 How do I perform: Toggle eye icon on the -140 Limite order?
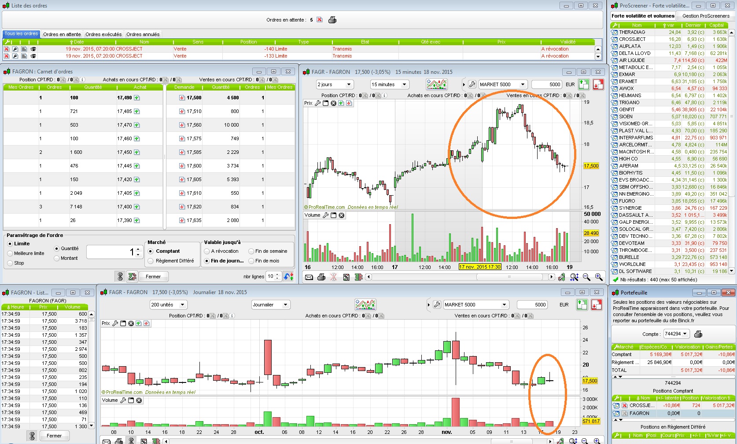pyautogui.click(x=33, y=49)
